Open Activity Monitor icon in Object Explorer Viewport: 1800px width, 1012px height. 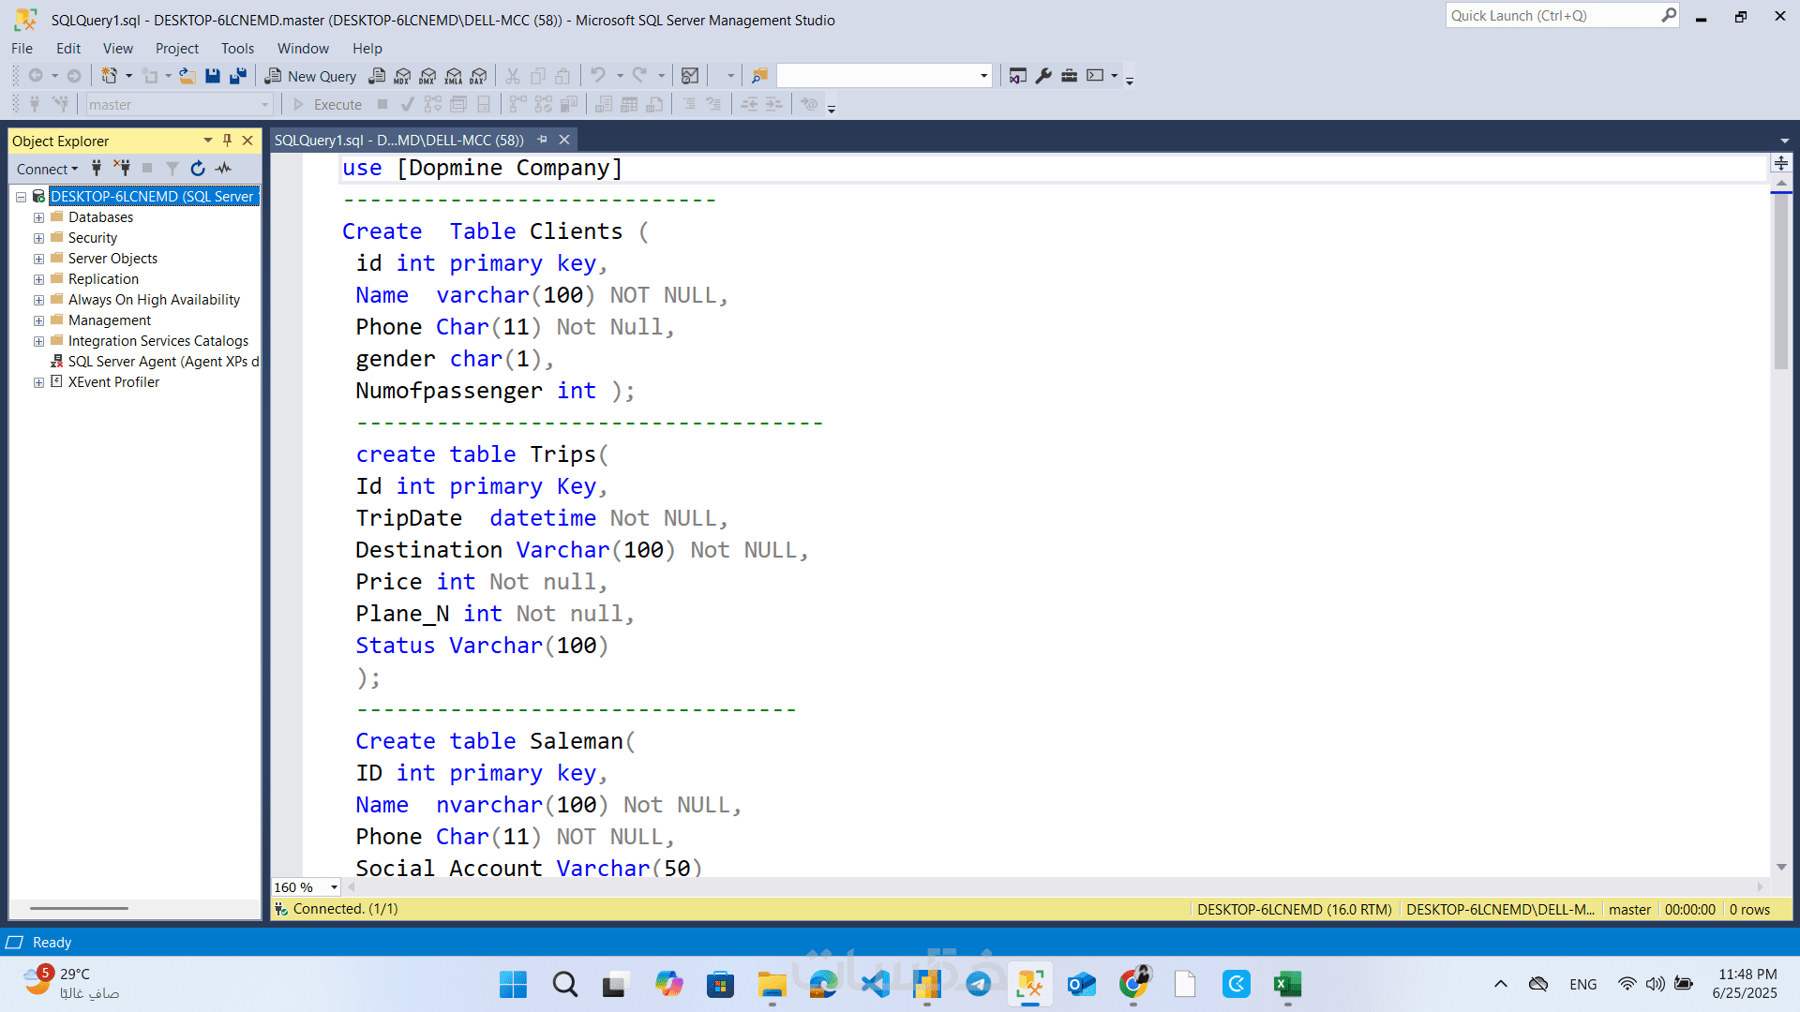point(223,169)
